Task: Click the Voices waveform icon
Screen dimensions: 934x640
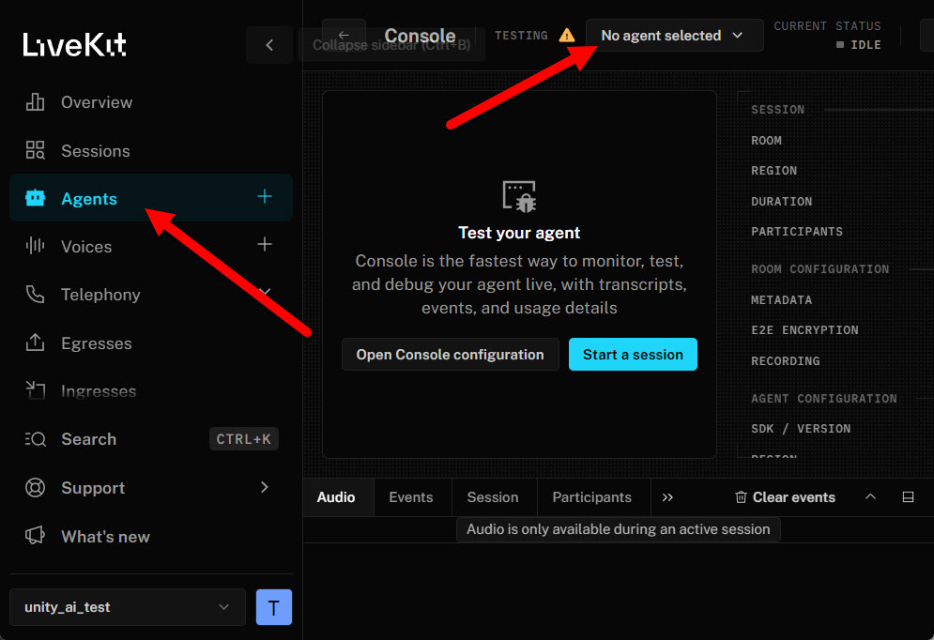Action: 35,245
